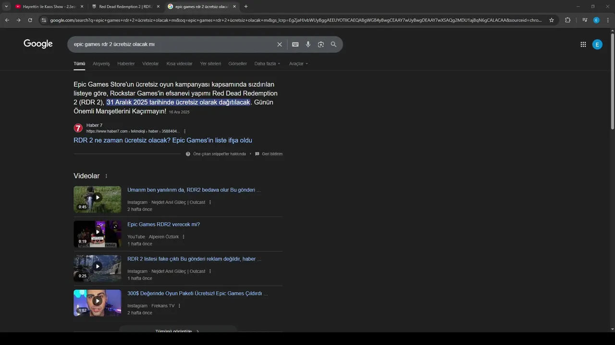Open 300$ Değerinde Oyun Paketi Ücretsiz link
The height and width of the screenshot is (345, 615).
click(x=197, y=294)
